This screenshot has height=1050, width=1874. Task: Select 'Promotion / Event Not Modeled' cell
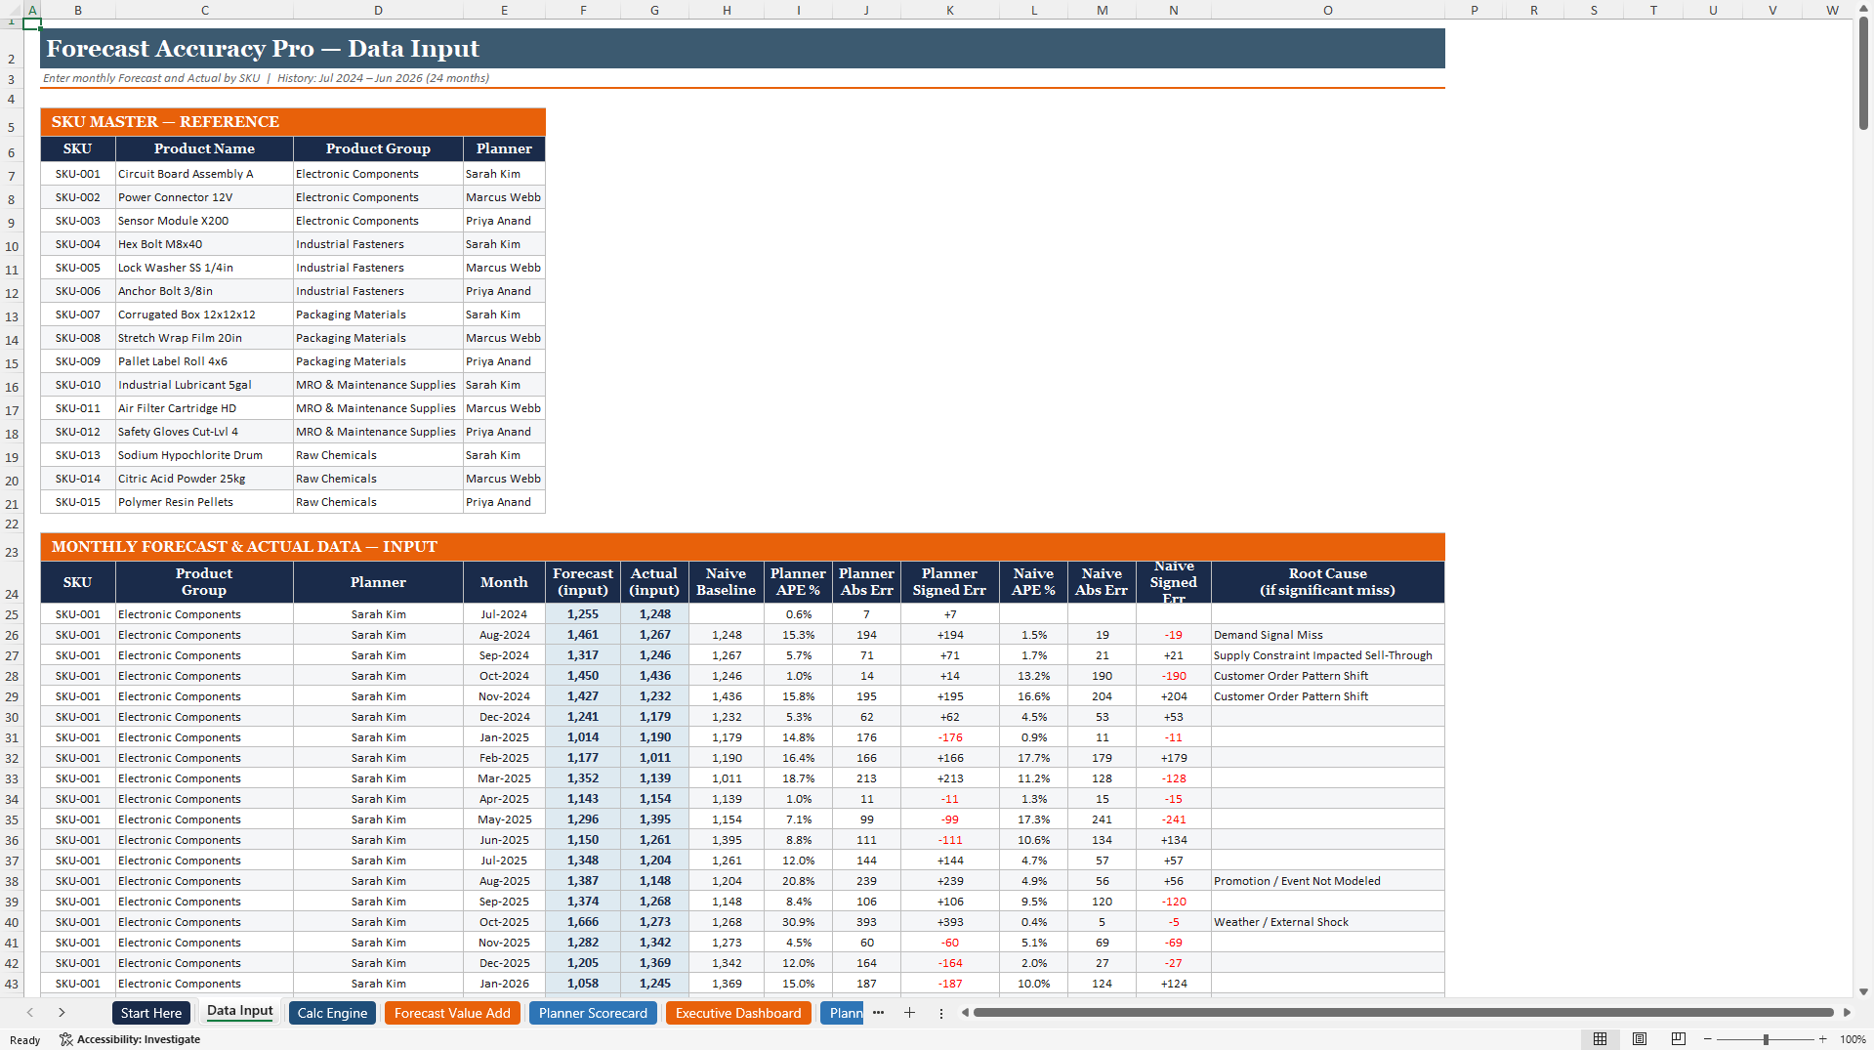click(1327, 881)
